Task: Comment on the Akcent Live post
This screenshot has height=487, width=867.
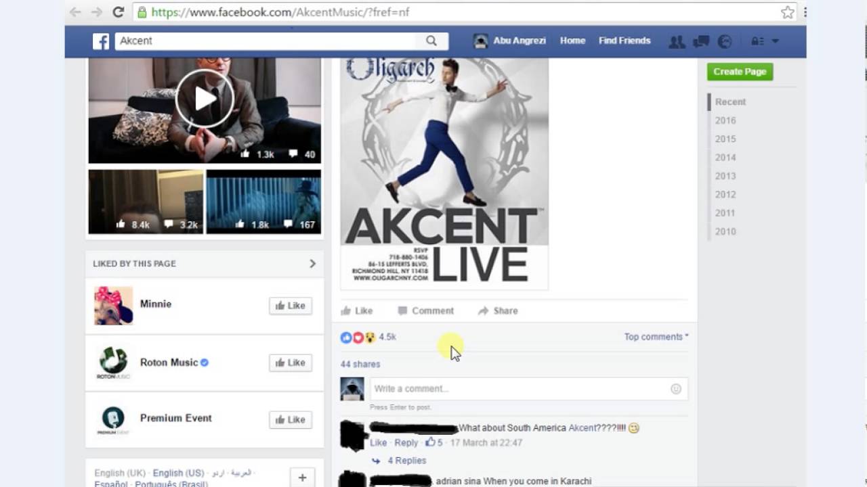Action: 426,311
